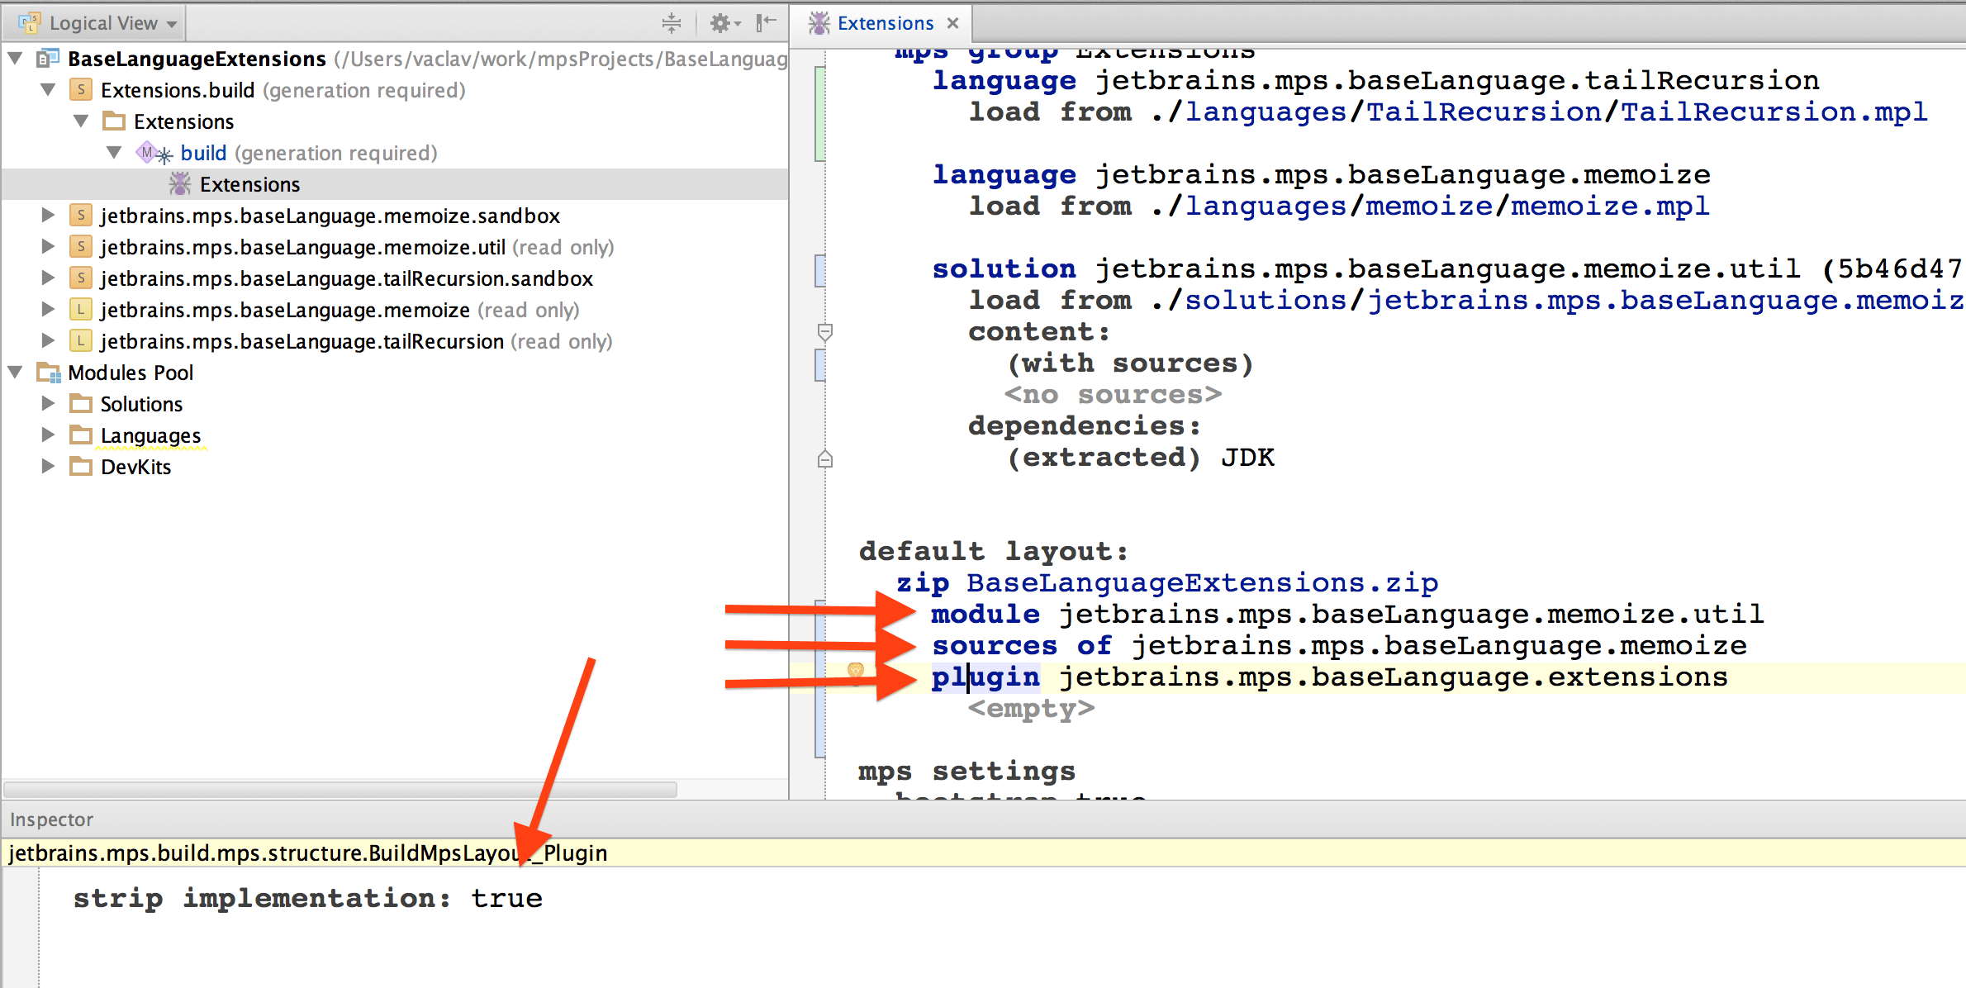Click the memoize language L icon
The width and height of the screenshot is (1966, 988).
click(80, 310)
